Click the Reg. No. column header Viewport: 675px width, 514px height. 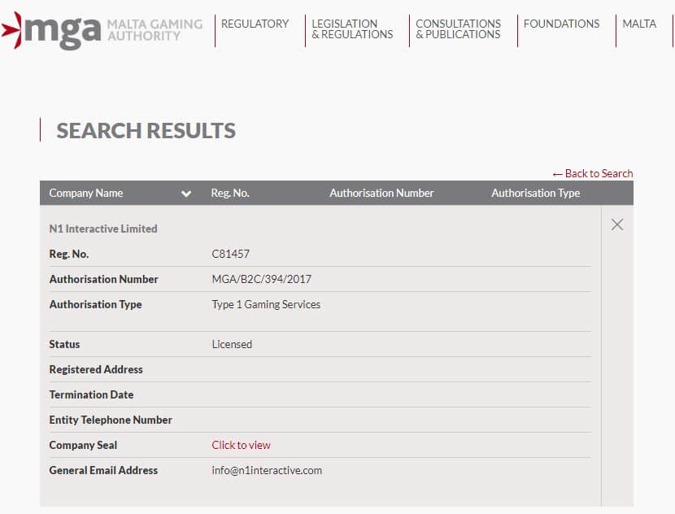click(x=230, y=193)
